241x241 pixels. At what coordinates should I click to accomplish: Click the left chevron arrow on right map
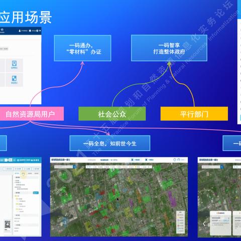pos(204,224)
